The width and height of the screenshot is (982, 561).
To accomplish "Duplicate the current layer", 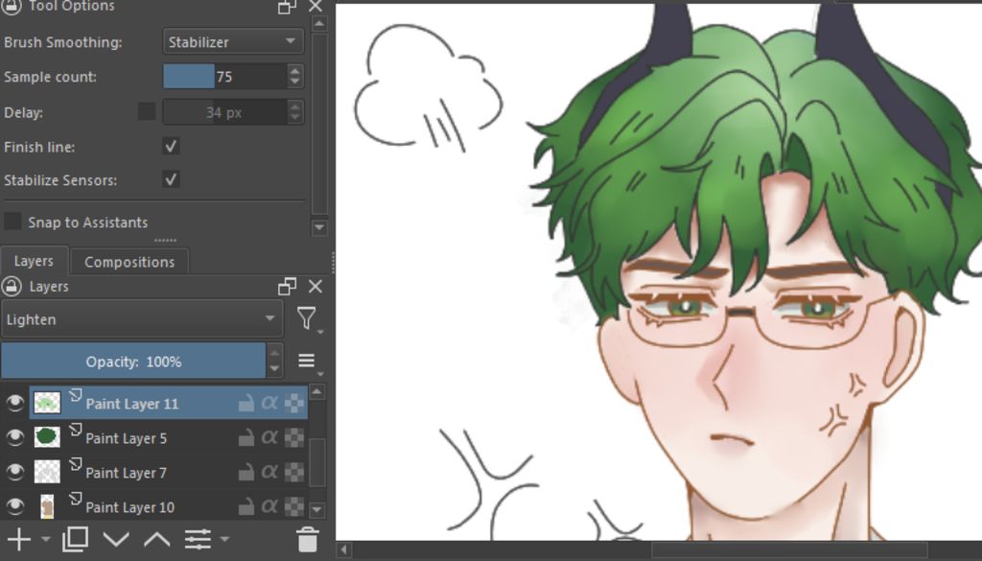I will pyautogui.click(x=75, y=539).
